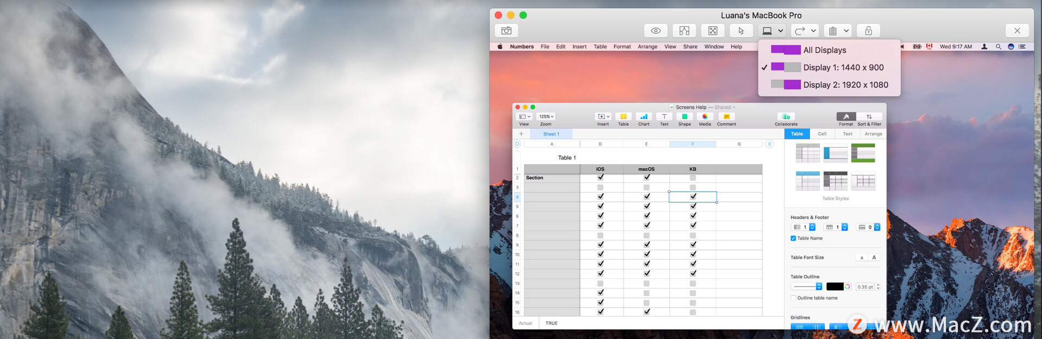This screenshot has width=1042, height=339.
Task: Select the cursor pointer mode icon
Action: tap(741, 31)
